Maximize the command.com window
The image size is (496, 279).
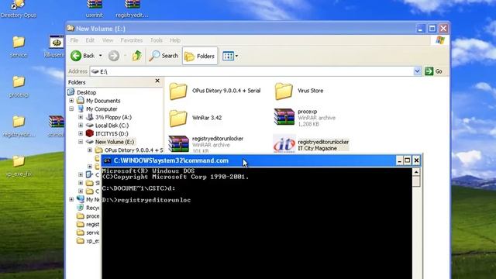(408, 160)
